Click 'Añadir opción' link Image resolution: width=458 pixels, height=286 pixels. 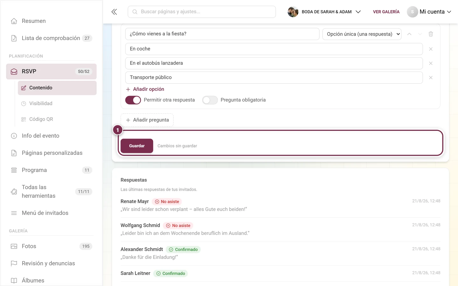point(145,89)
